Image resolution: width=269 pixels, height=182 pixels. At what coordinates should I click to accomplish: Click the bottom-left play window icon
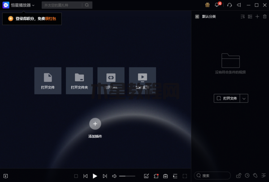coord(6,176)
